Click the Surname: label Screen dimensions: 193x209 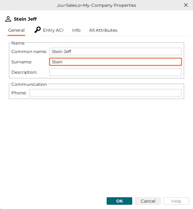[x=22, y=62]
